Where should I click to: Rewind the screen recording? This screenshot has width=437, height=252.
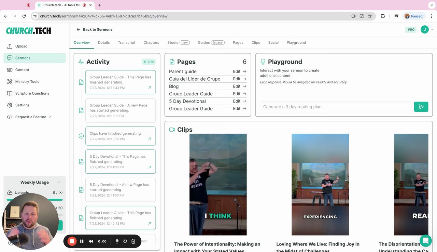tap(91, 241)
